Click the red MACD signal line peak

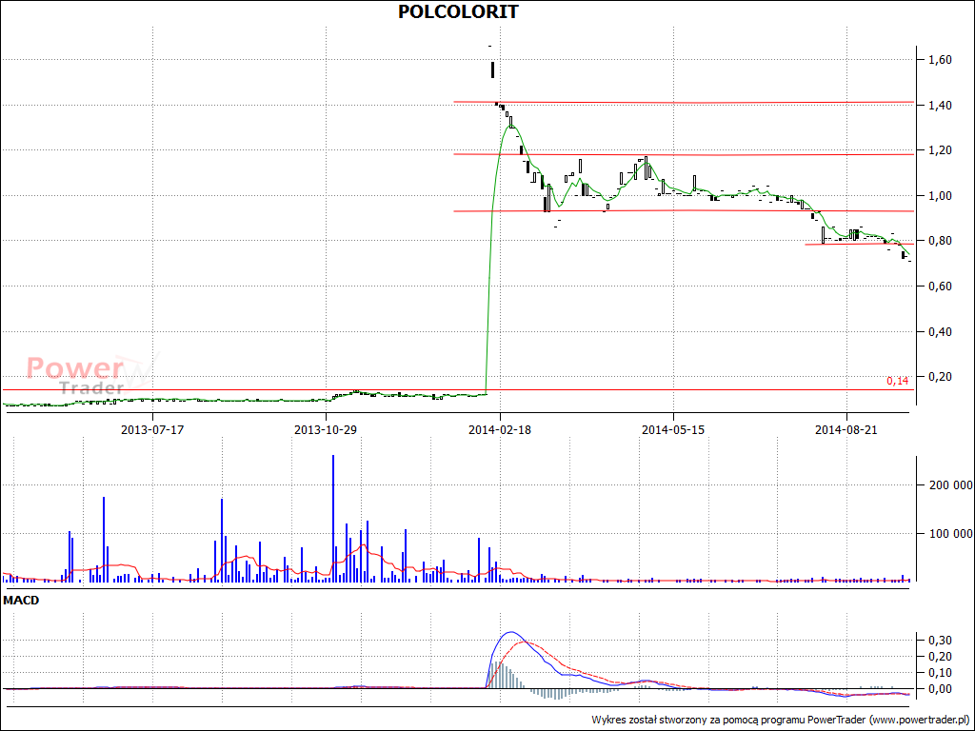tap(526, 642)
